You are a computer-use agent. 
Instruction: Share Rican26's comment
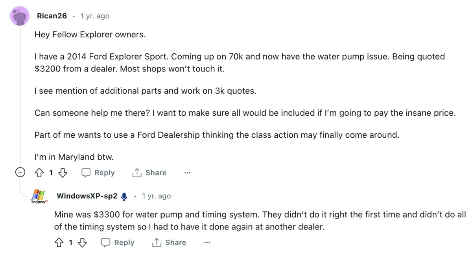click(149, 173)
